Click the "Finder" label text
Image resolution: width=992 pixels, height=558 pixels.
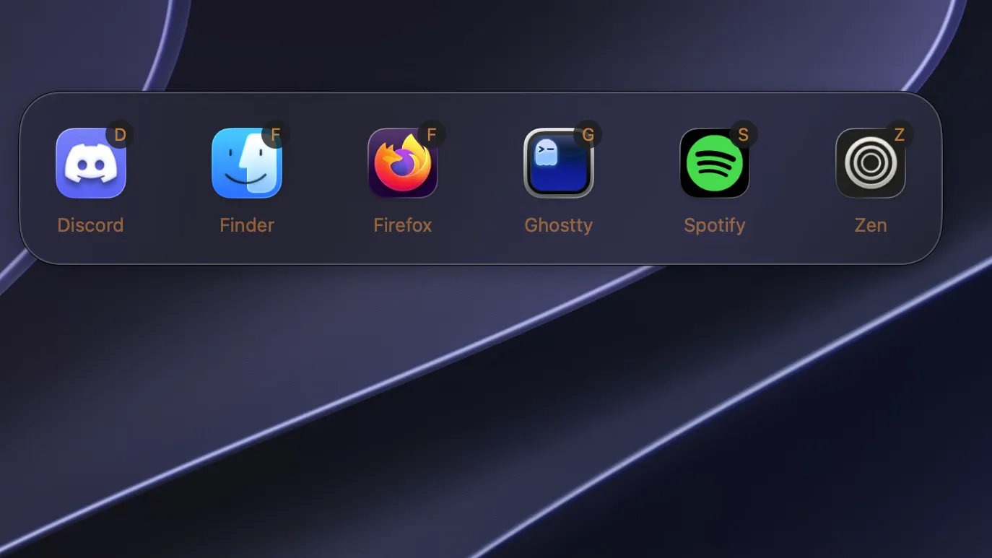[247, 225]
